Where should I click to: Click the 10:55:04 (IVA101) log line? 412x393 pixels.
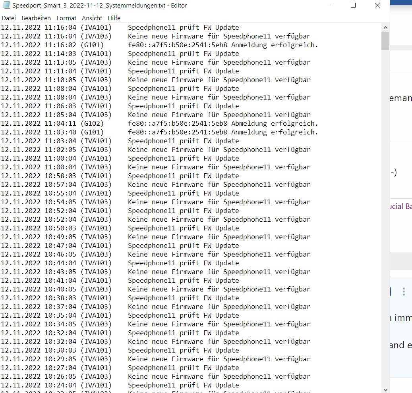pos(120,193)
